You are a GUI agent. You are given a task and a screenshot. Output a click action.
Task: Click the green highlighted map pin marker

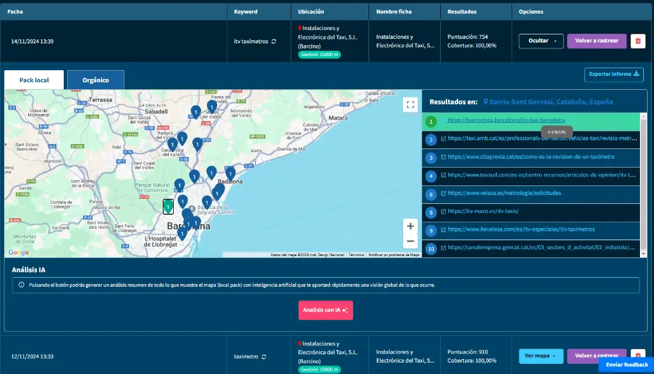[x=168, y=207]
